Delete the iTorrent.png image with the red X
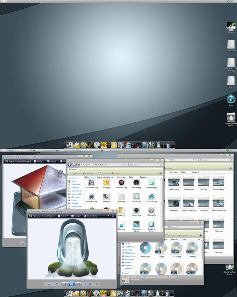Image resolution: width=237 pixels, height=297 pixels. point(97,284)
